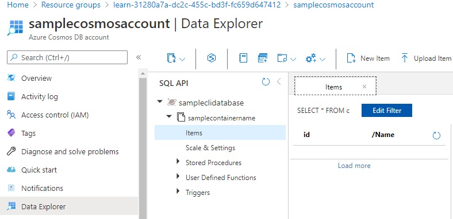Expand the User Defined Functions node
453x219 pixels.
(178, 177)
